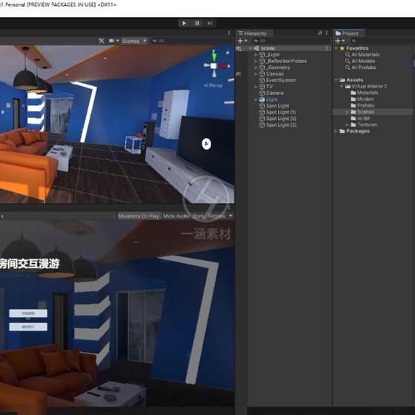Click the Favorites star icon

[342, 48]
